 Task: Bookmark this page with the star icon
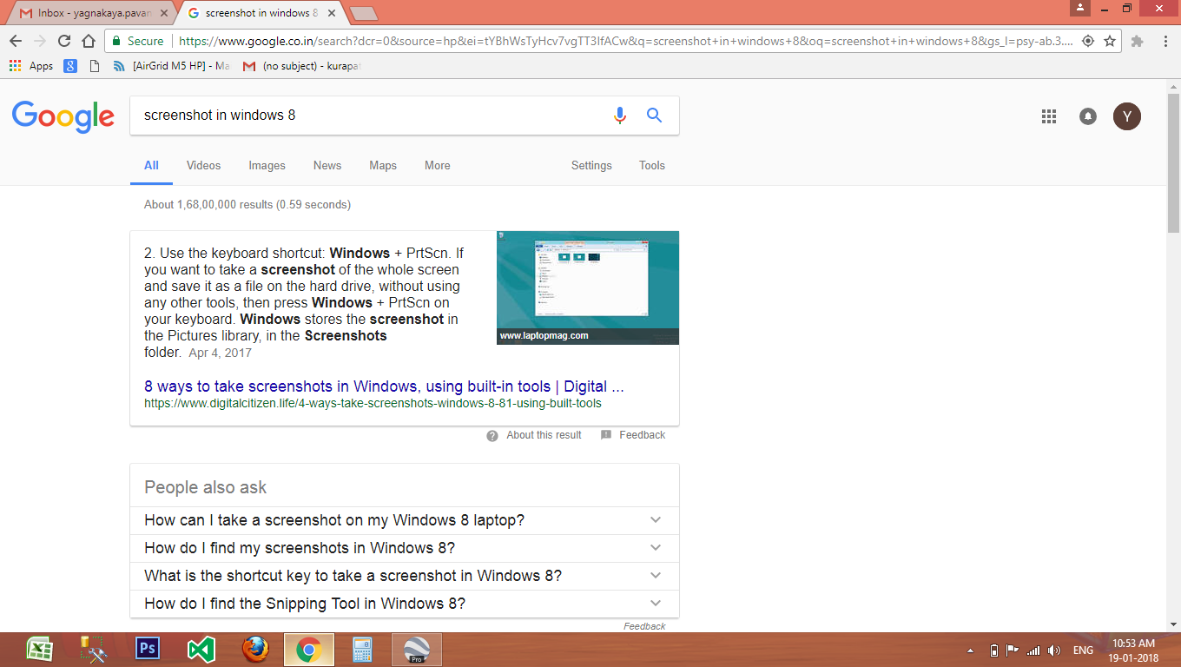1110,41
